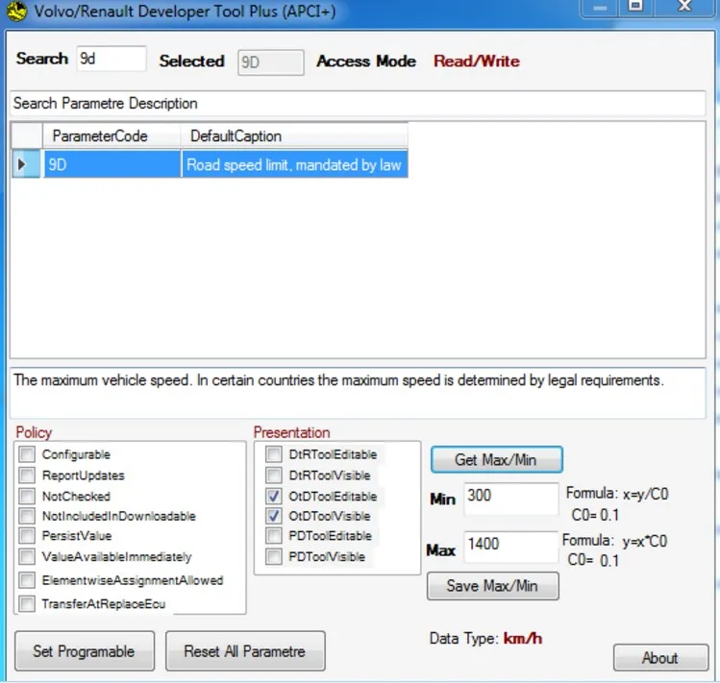720x683 pixels.
Task: Click the Max value field showing 1400
Action: [x=511, y=547]
